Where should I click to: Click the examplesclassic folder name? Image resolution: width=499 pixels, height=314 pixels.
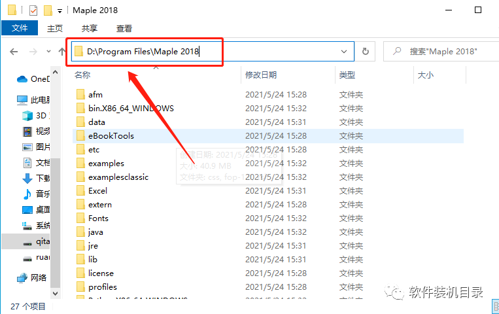118,177
